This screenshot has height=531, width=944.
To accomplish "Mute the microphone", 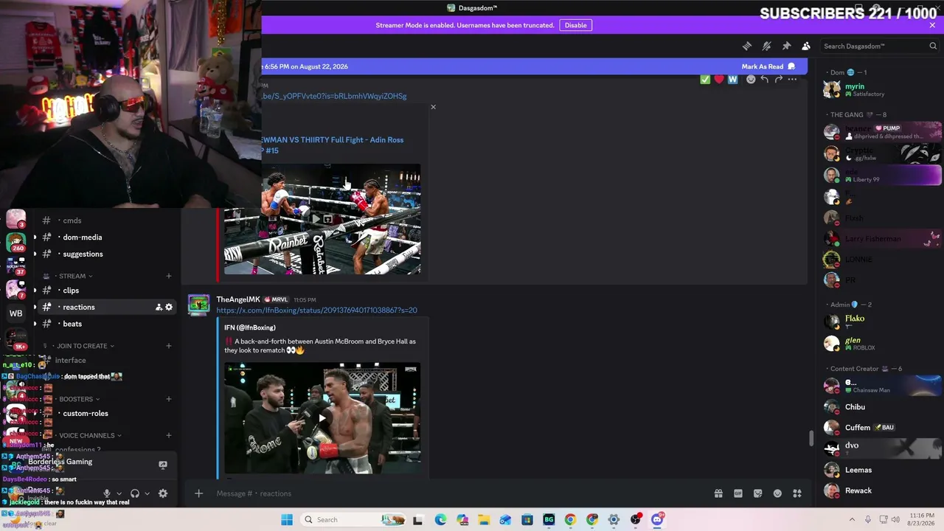I will click(107, 493).
